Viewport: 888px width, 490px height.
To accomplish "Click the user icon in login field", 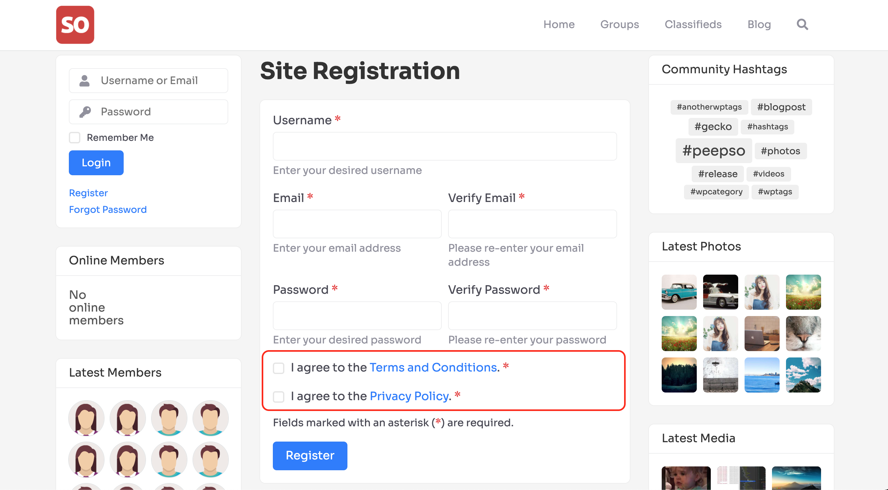I will (84, 81).
